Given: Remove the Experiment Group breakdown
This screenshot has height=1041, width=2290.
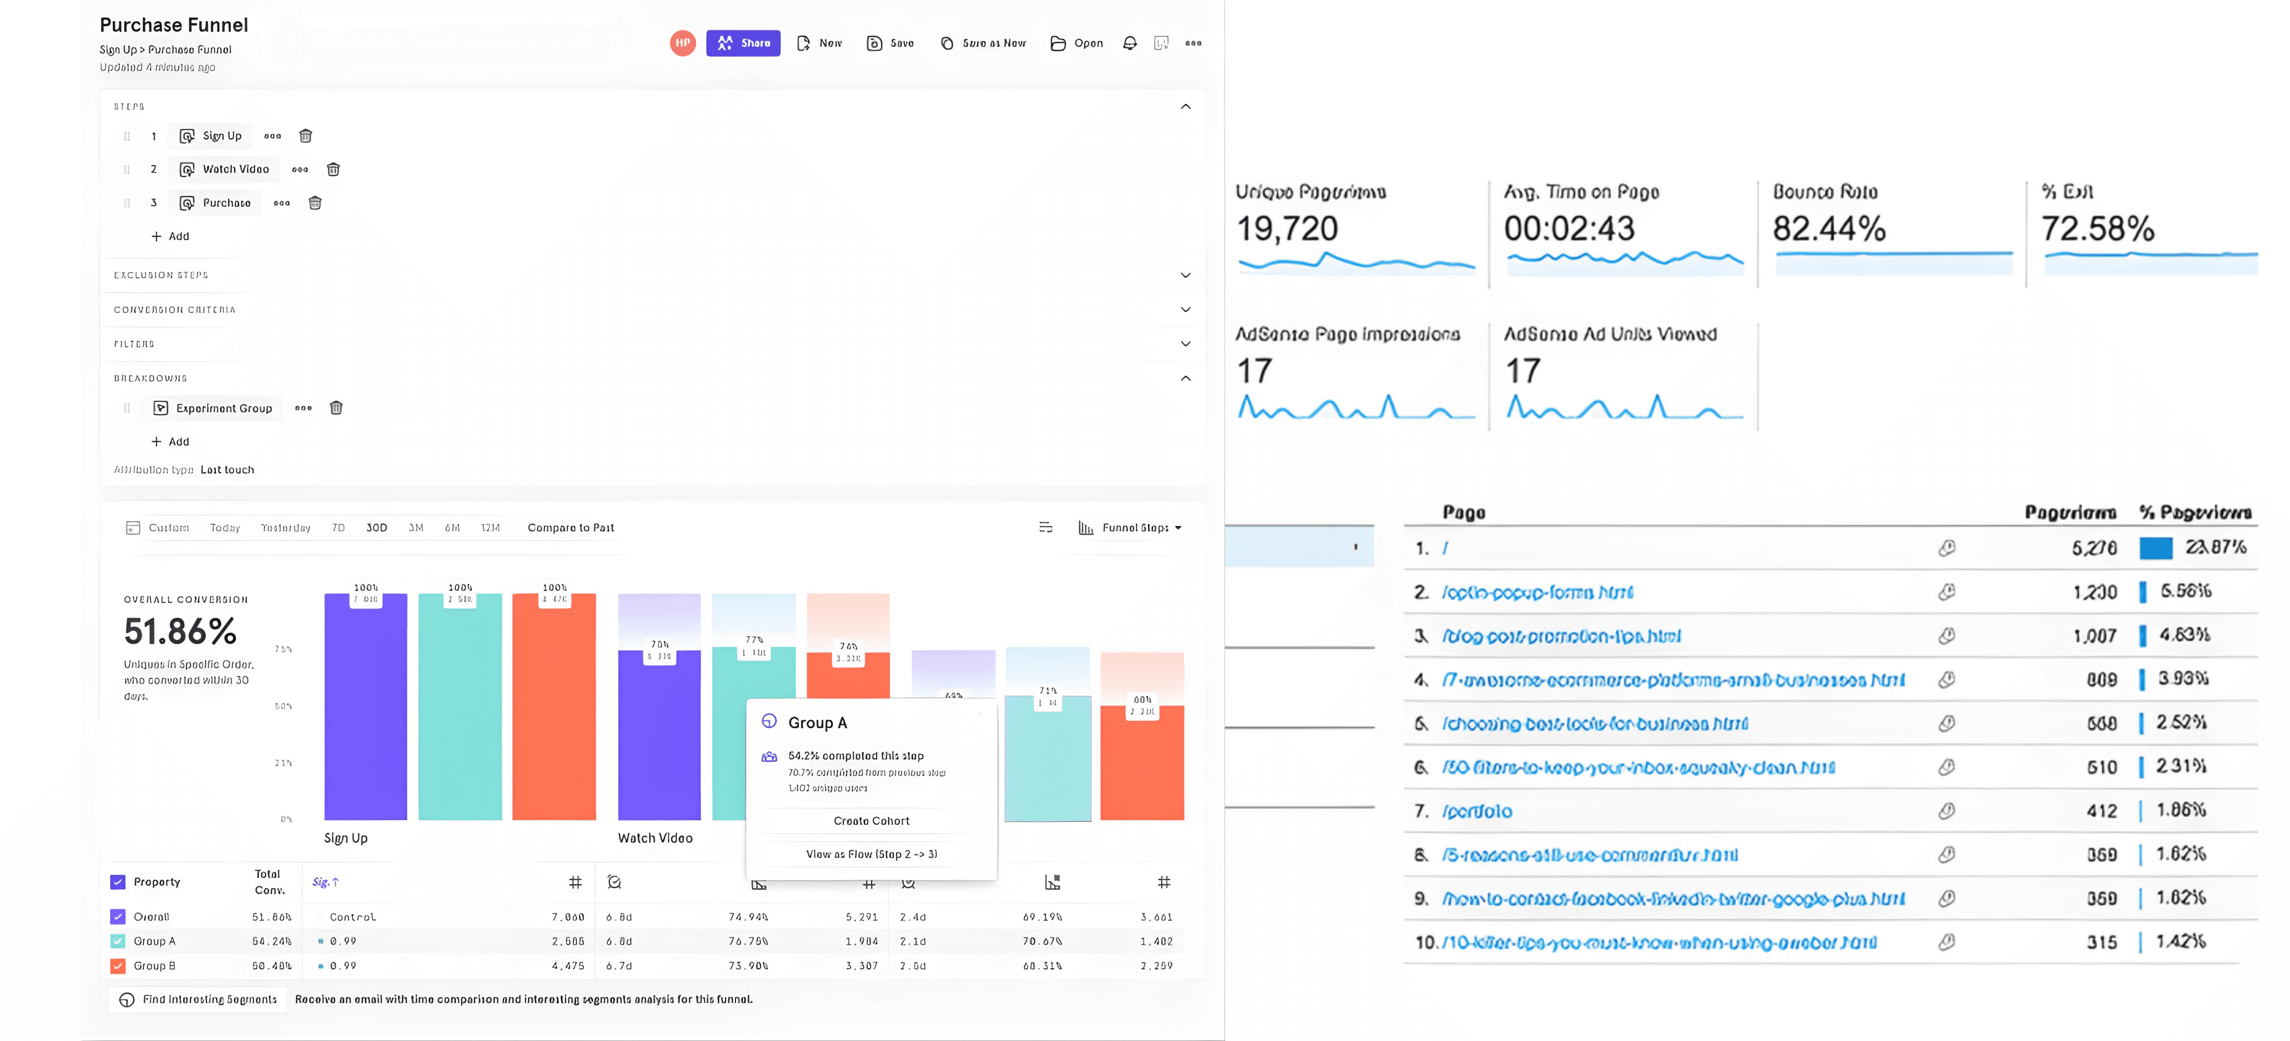Looking at the screenshot, I should click(336, 408).
